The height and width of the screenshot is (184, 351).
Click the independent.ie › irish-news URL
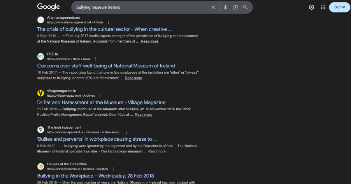[x=84, y=132]
